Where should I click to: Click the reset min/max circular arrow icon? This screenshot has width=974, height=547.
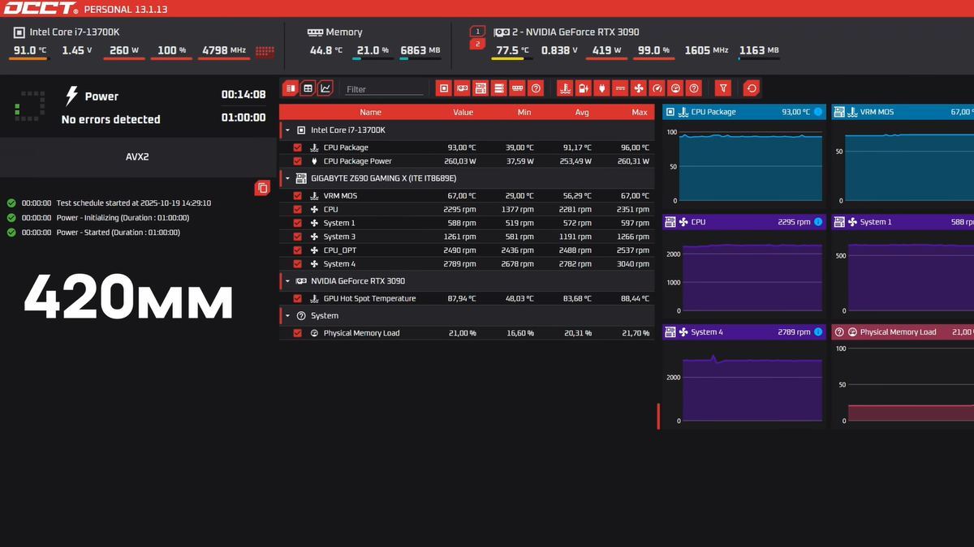coord(752,88)
